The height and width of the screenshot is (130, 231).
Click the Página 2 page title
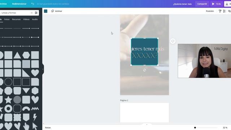(x=124, y=100)
